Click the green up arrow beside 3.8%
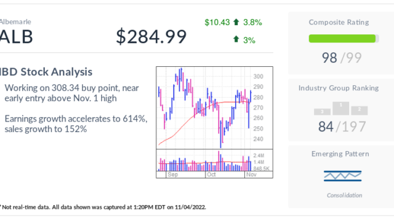This screenshot has height=221, width=394. [236, 22]
